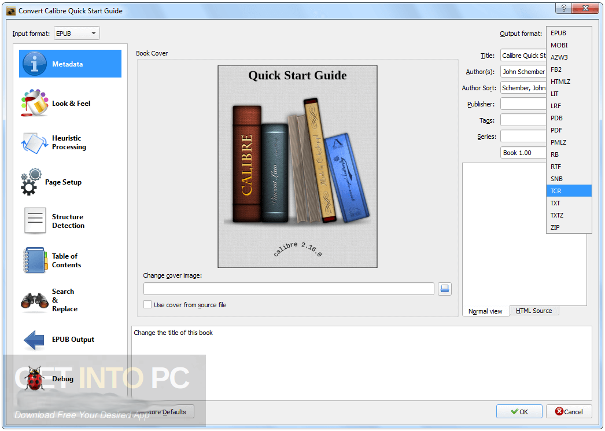This screenshot has height=431, width=605.
Task: Choose TXTZ as output format
Action: click(569, 215)
